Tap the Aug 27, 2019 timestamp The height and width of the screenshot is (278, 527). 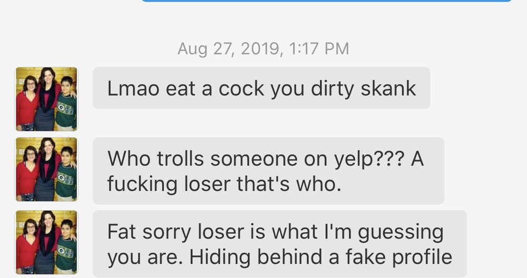[263, 49]
